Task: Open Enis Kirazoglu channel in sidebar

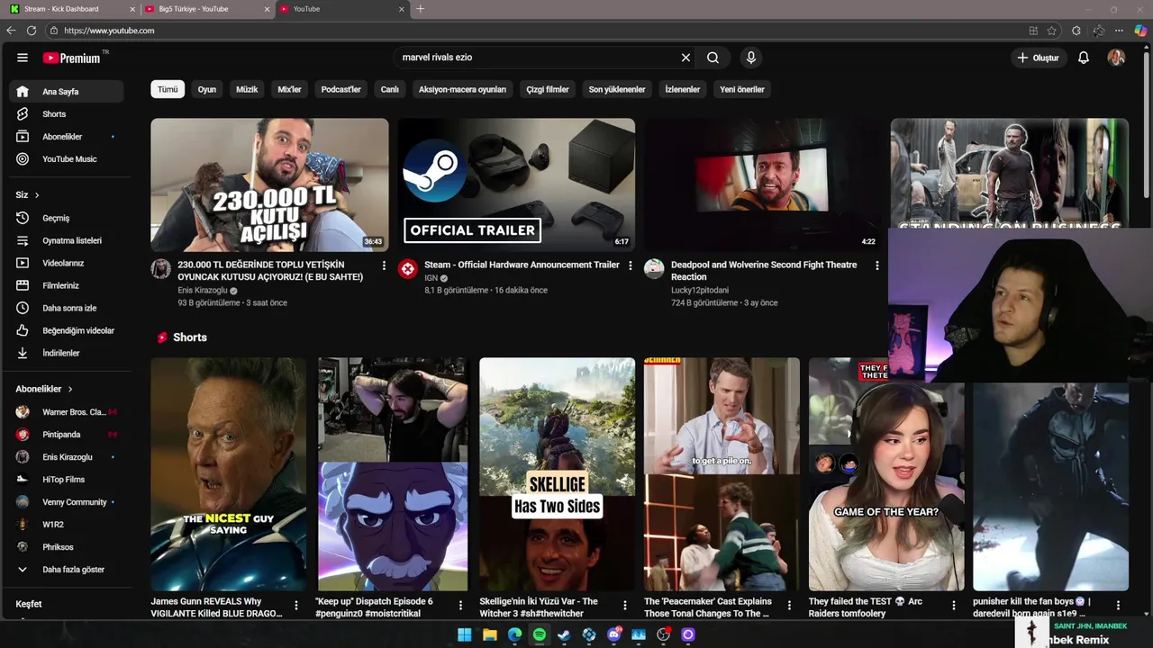Action: 67,457
